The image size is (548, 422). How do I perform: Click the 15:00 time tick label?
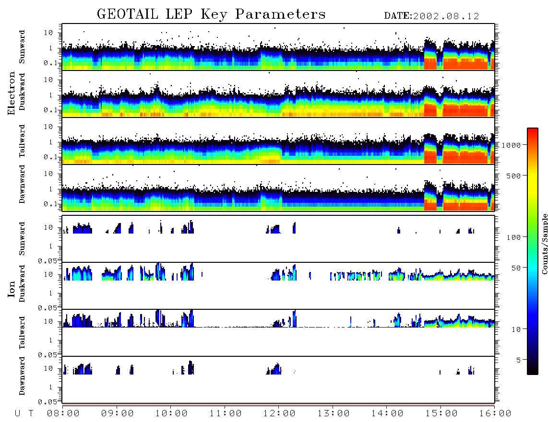click(x=441, y=414)
